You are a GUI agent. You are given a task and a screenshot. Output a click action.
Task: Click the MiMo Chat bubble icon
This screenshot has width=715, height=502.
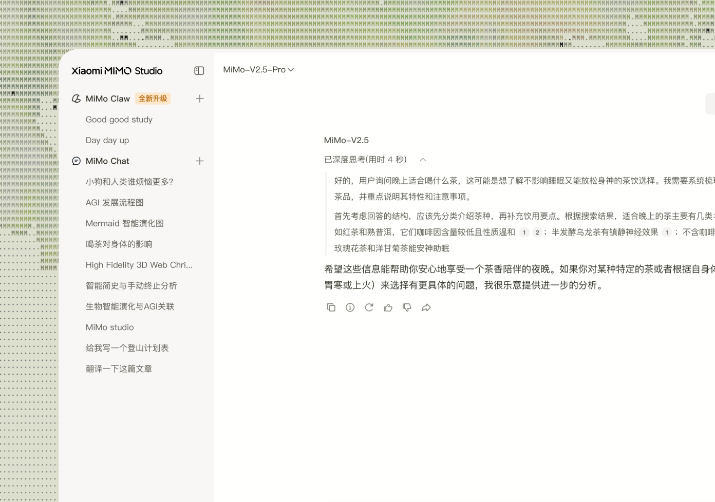[76, 161]
